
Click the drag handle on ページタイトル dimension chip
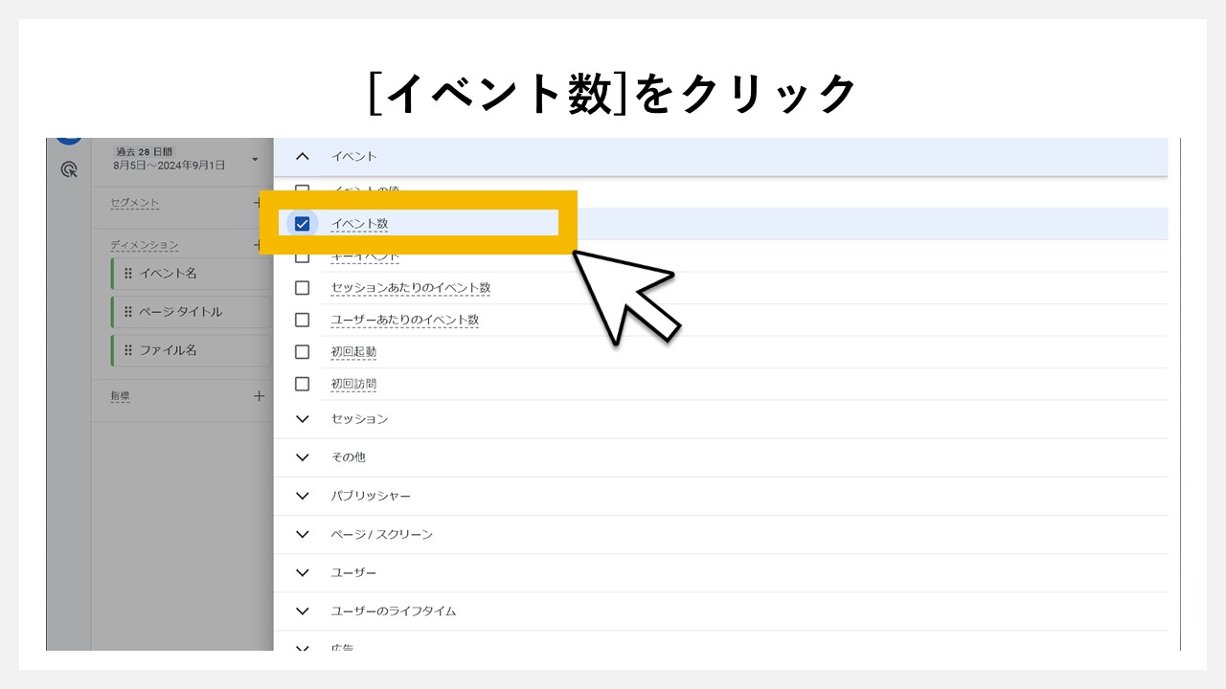coord(127,311)
